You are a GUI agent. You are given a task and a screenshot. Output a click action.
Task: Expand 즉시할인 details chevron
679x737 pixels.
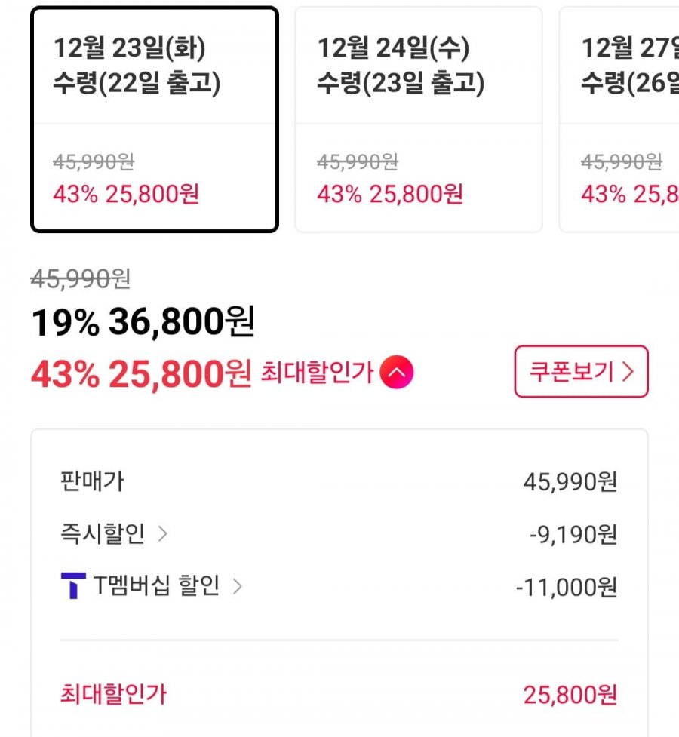(162, 534)
